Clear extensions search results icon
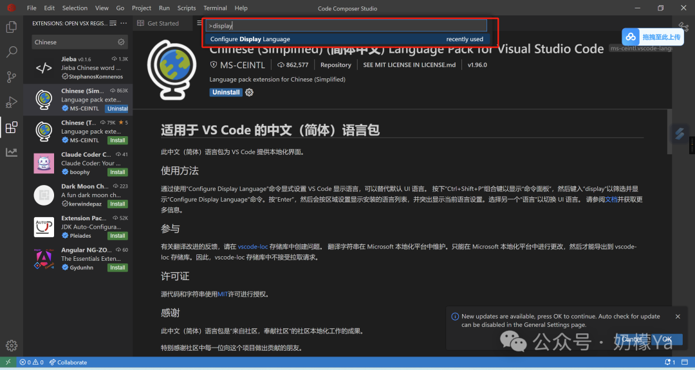 coord(113,23)
